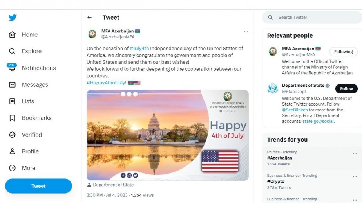The width and height of the screenshot is (362, 203).
Task: Open the Verified badge icon
Action: [x=12, y=135]
